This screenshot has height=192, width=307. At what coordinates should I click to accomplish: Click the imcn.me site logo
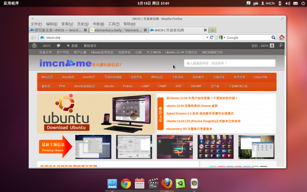(66, 63)
